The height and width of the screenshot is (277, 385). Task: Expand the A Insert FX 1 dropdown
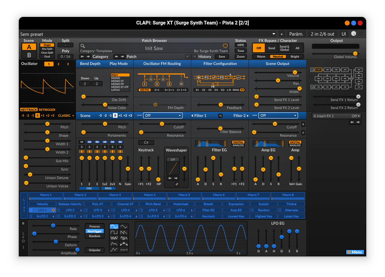336,116
